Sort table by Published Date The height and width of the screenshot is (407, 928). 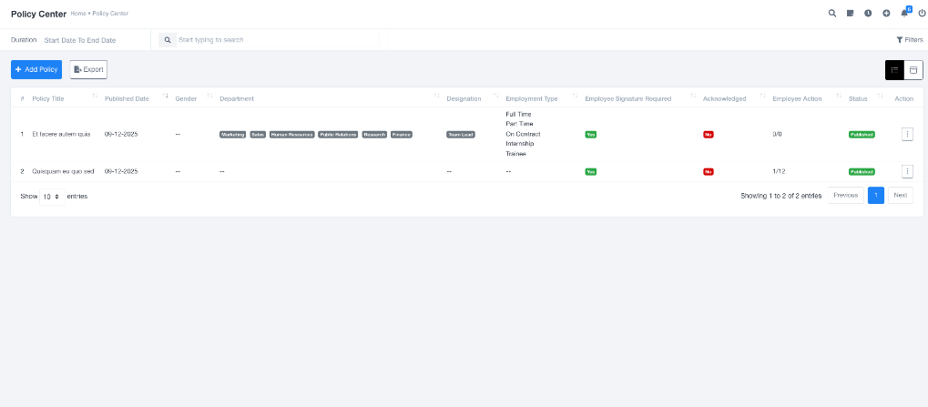[x=127, y=98]
